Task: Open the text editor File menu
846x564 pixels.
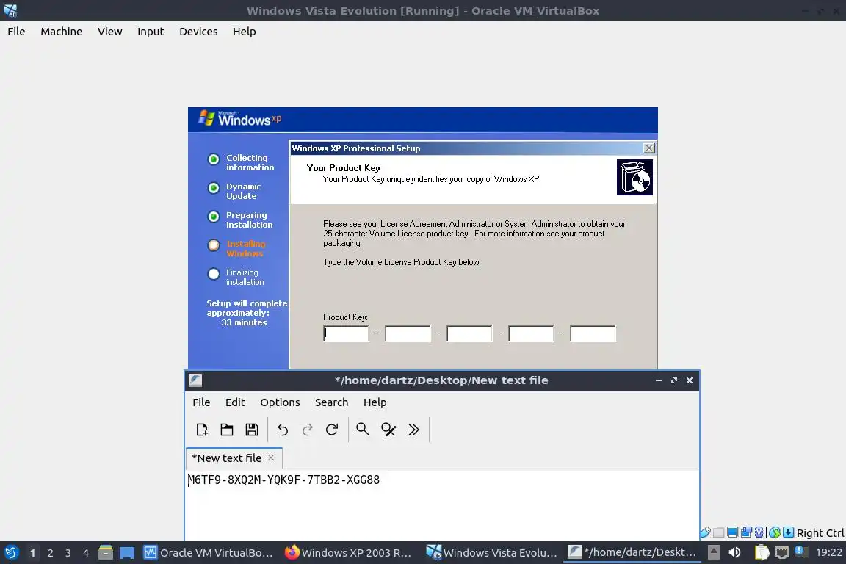Action: coord(201,402)
